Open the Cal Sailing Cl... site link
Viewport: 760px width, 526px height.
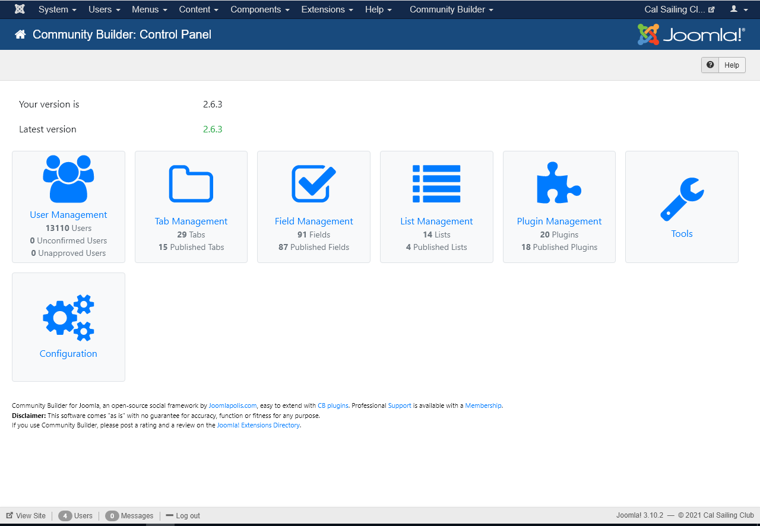click(x=679, y=9)
